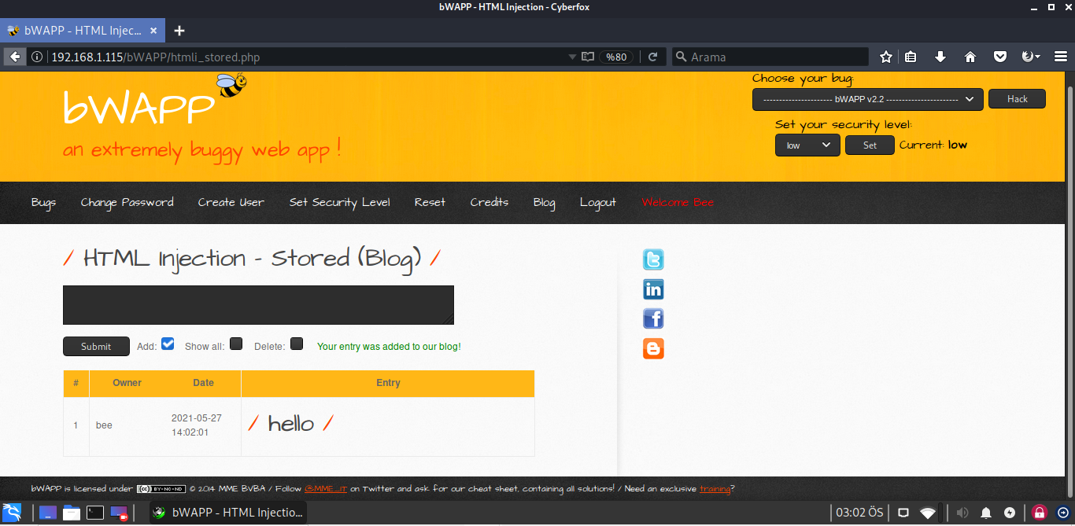Click Welcome Bee text

(x=678, y=203)
